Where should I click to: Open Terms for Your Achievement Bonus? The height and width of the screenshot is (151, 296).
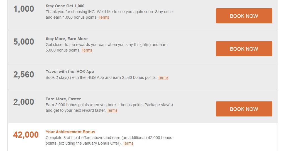(128, 143)
